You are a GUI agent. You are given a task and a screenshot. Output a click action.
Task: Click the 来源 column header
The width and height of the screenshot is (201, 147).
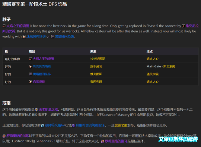click(x=93, y=51)
